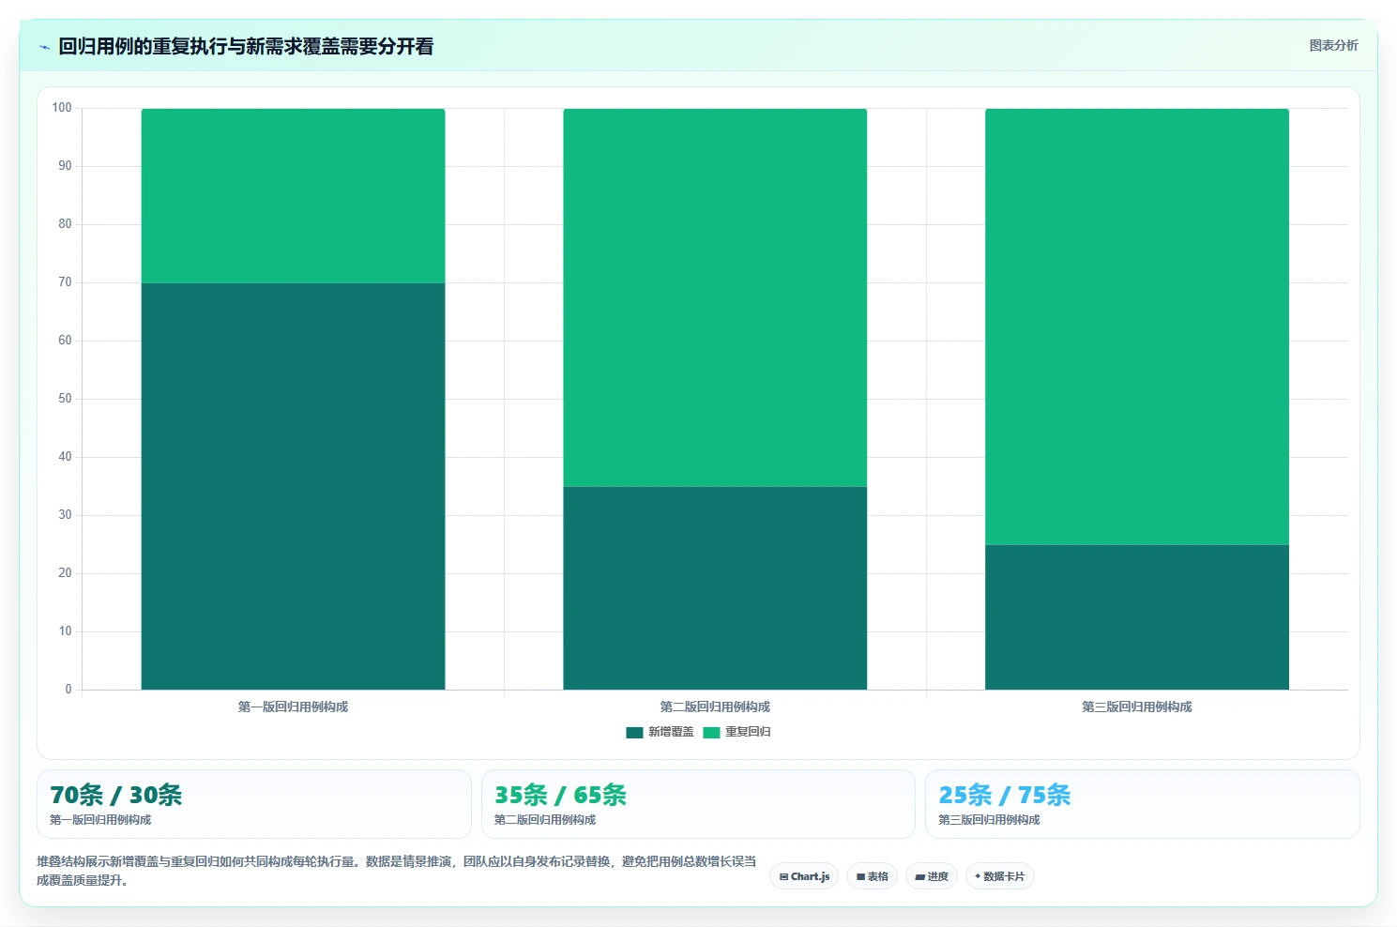
Task: Click the 第一版 dark teal 新增覆盖 bar segment
Action: [293, 486]
